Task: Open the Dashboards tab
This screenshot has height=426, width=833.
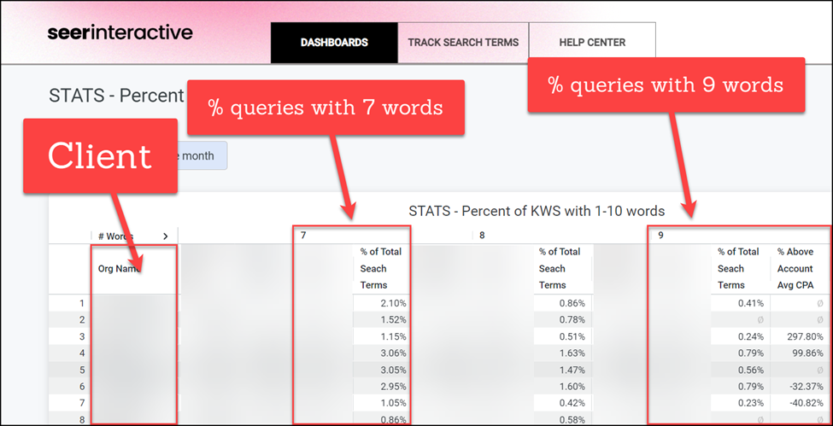Action: 334,43
